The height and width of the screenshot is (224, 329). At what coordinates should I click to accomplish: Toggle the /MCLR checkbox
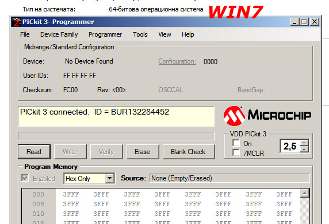(236, 152)
